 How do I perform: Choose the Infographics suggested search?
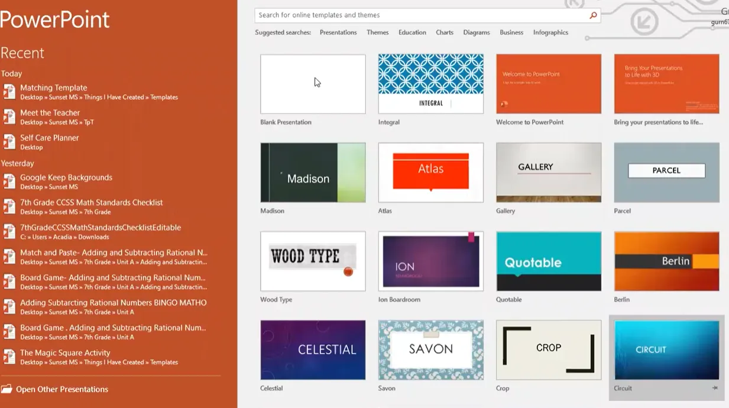click(x=550, y=33)
